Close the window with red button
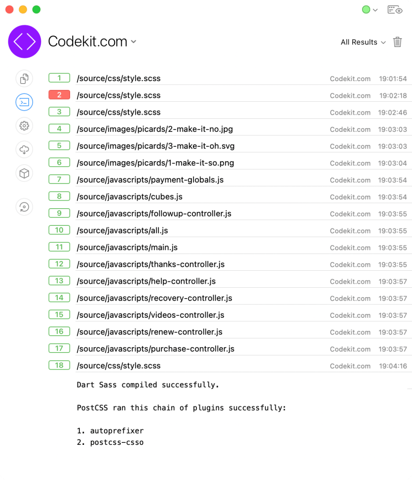 tap(9, 9)
